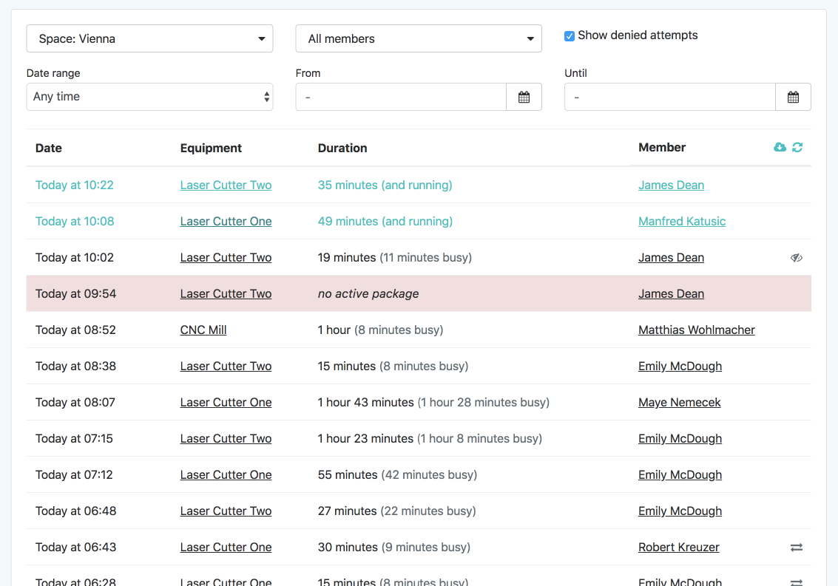Image resolution: width=838 pixels, height=586 pixels.
Task: Open Maye Nemecek member link
Action: click(679, 402)
